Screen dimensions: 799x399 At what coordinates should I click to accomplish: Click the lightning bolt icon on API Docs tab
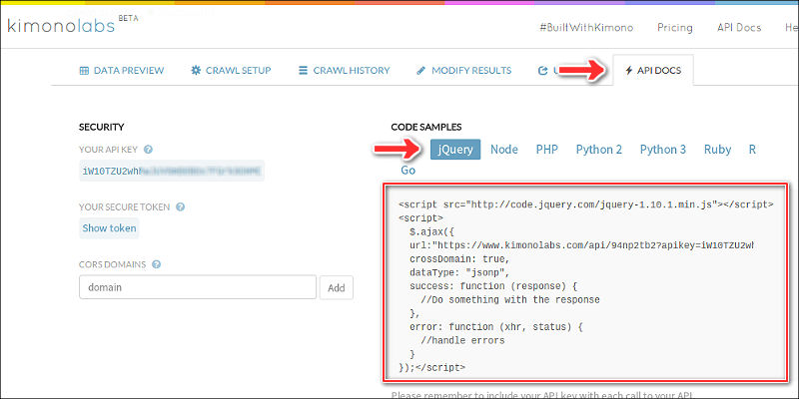coord(629,70)
